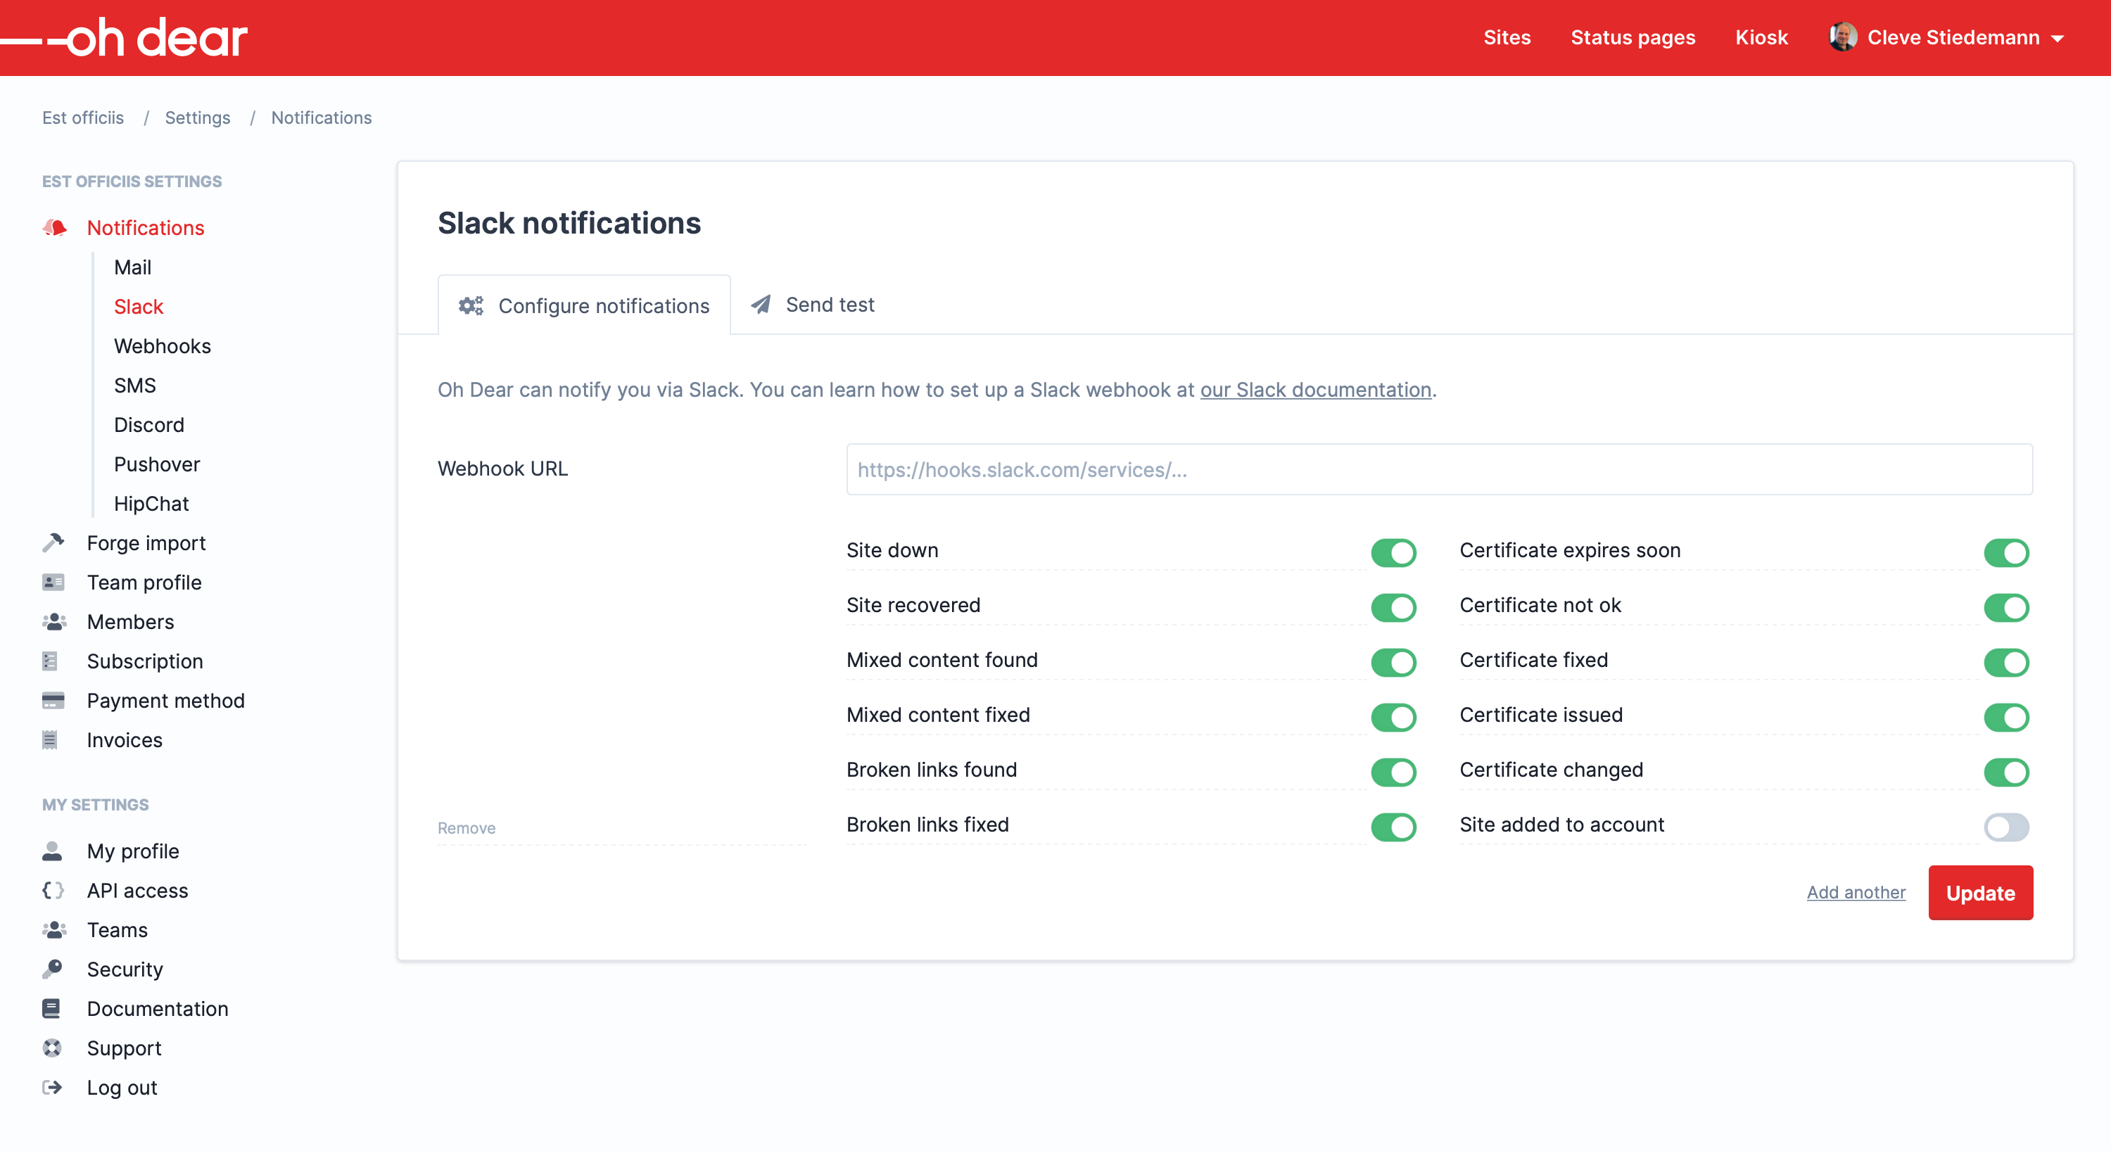Click the Oh Dear logo
The width and height of the screenshot is (2111, 1151).
[x=125, y=38]
